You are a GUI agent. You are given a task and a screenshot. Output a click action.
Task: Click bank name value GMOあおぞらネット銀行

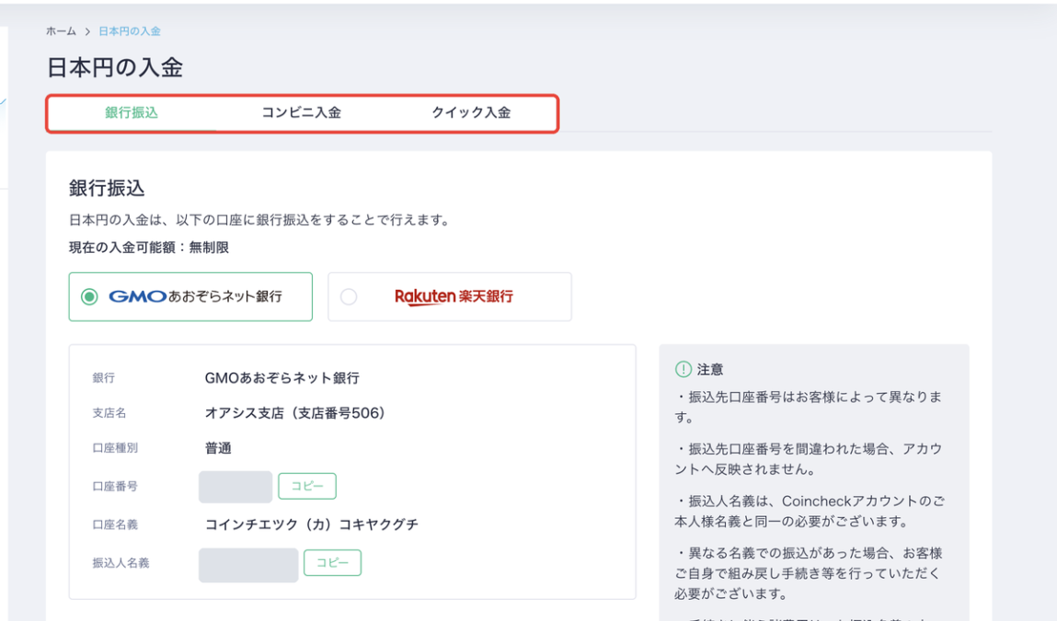[x=281, y=377]
